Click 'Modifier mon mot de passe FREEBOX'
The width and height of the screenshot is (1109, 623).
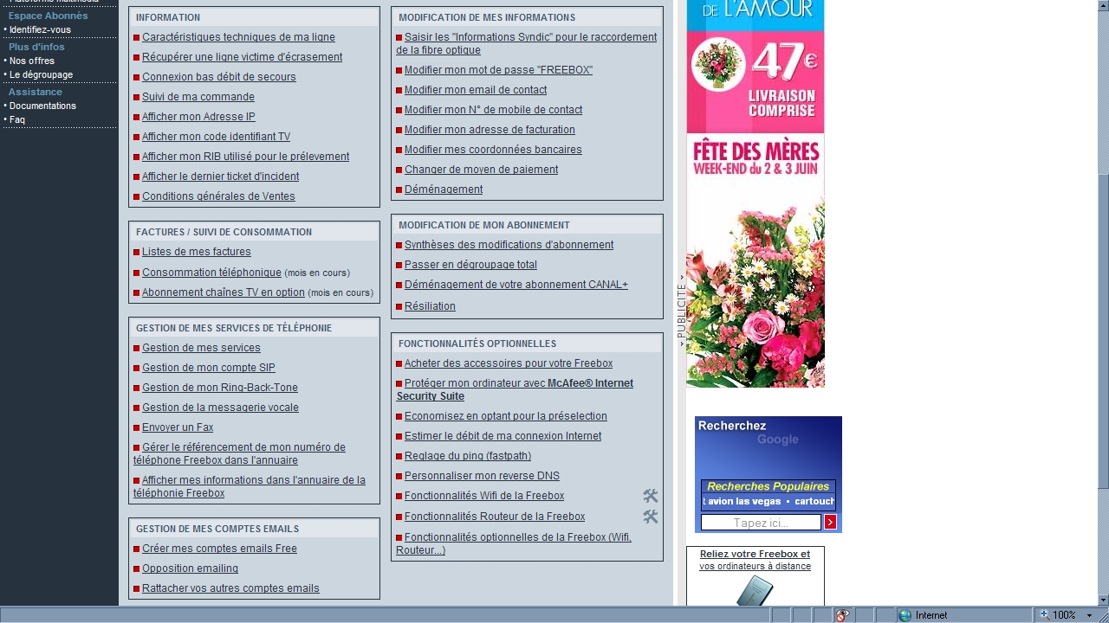pos(498,70)
